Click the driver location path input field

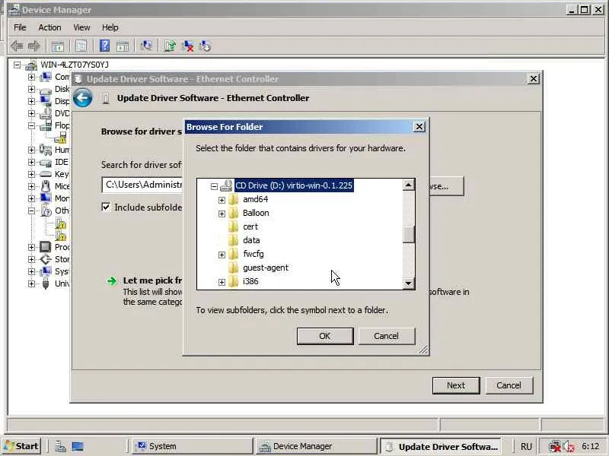(x=142, y=185)
